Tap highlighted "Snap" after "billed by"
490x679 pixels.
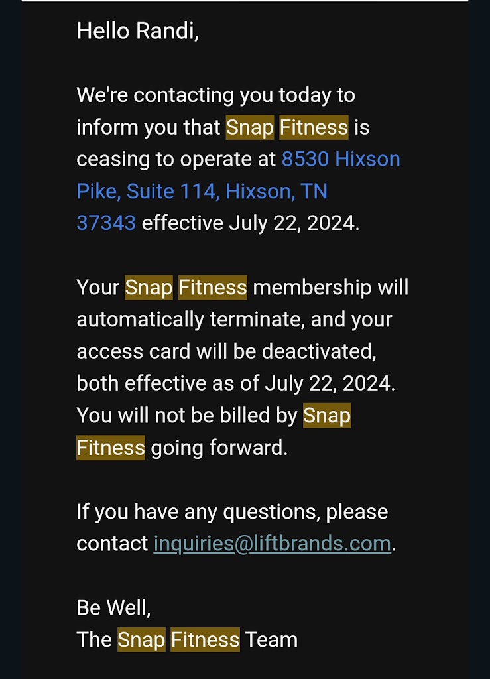327,416
